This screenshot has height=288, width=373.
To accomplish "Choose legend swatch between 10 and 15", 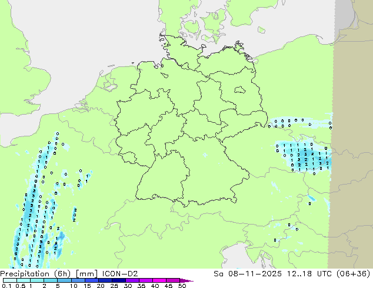I will pos(78,280).
